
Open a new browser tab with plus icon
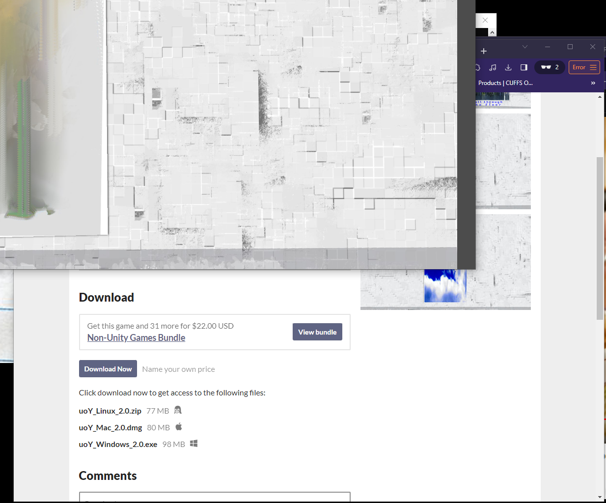point(484,51)
